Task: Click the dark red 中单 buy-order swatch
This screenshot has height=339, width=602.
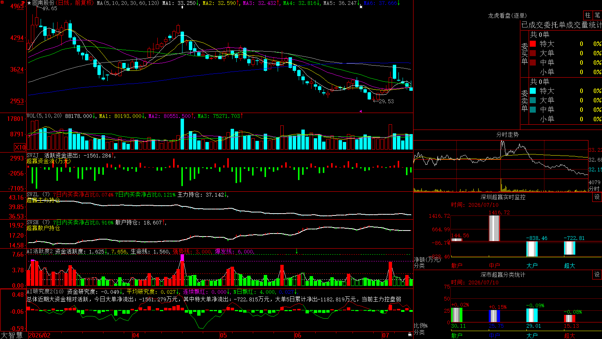Action: coord(533,63)
